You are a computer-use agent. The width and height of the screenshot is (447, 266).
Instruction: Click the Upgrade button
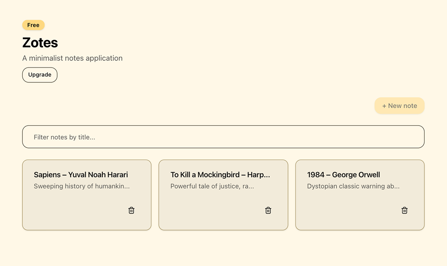[39, 75]
